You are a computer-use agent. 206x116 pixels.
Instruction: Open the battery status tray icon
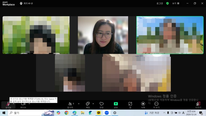click(176, 113)
